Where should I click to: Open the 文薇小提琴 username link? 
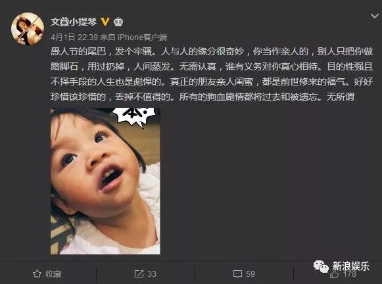click(x=74, y=22)
